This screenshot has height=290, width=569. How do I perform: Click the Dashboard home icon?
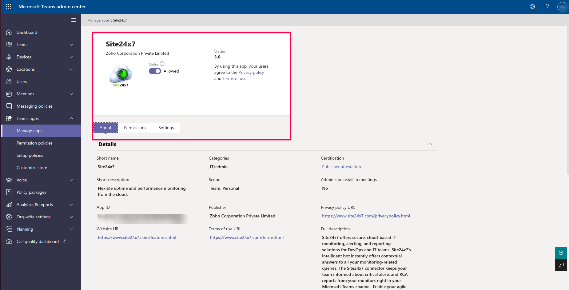coord(9,32)
